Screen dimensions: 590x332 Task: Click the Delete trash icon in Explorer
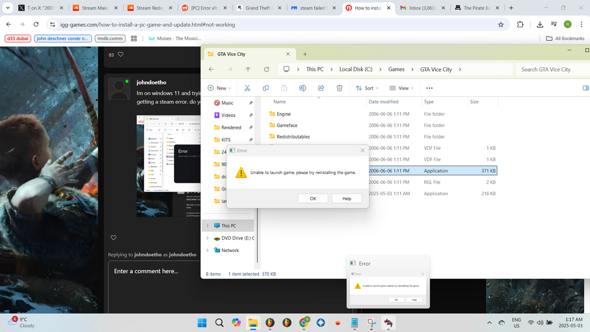[x=339, y=88]
